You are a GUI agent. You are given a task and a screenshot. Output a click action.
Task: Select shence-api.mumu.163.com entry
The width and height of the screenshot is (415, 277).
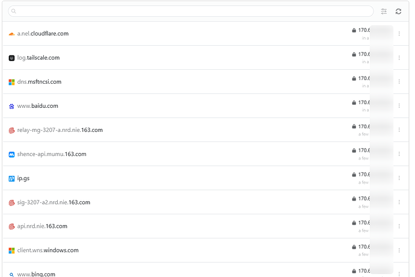tap(52, 154)
